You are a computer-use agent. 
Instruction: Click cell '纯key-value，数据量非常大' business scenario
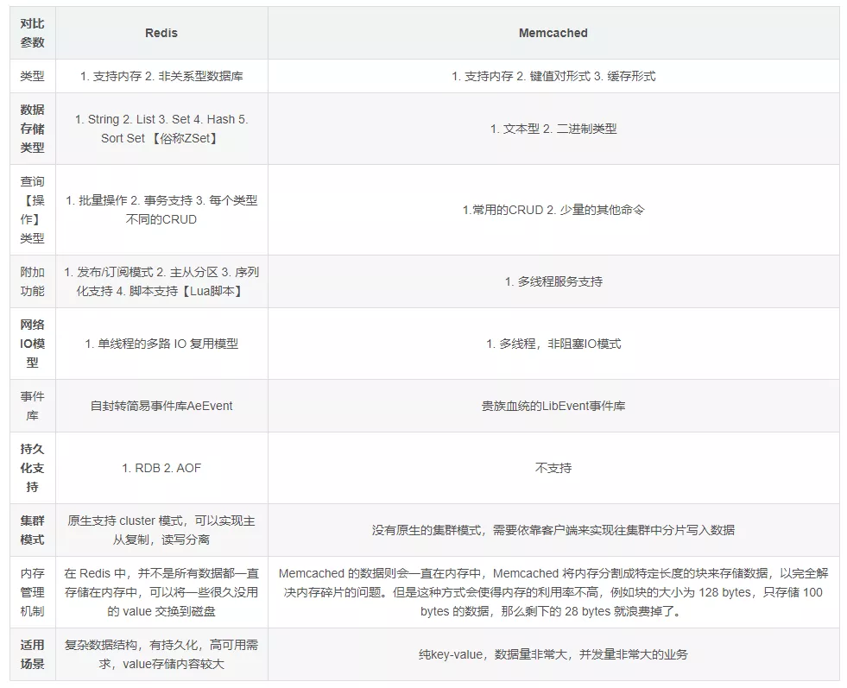coord(553,654)
